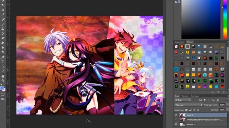Image resolution: width=229 pixels, height=128 pixels.
Task: Select the Path Selection tool
Action: click(x=3, y=66)
